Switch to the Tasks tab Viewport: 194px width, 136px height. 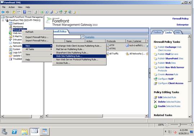tap(168, 32)
